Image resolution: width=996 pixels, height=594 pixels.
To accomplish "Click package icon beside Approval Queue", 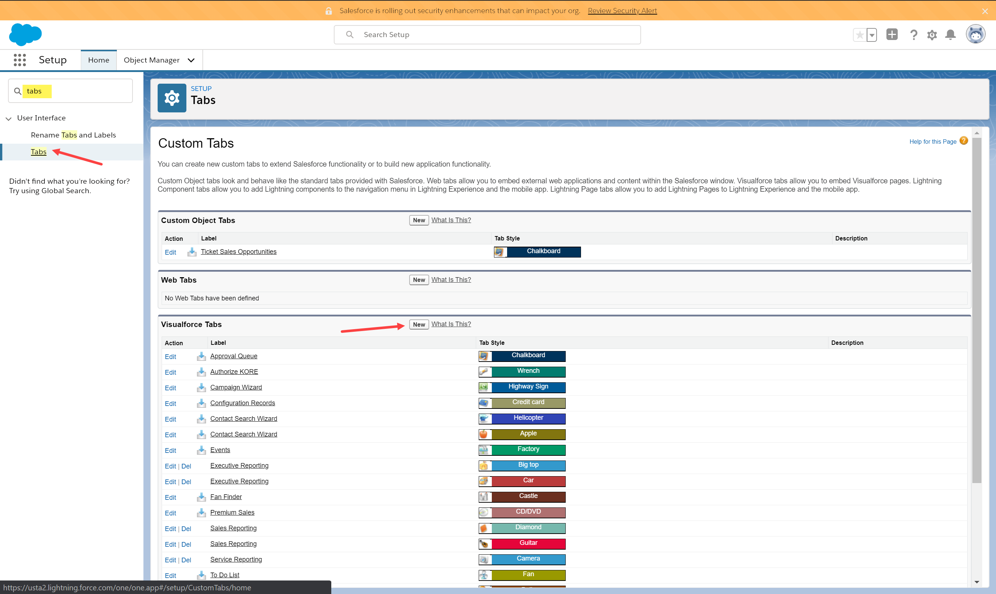I will point(201,356).
